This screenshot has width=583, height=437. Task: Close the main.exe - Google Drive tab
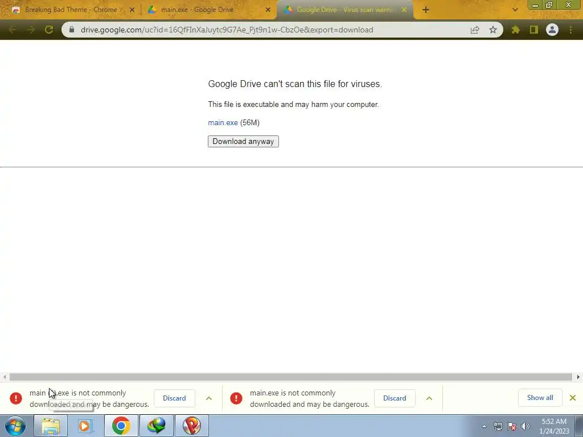click(268, 10)
